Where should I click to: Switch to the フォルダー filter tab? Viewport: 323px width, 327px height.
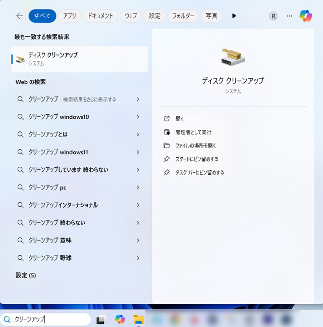[x=183, y=16]
